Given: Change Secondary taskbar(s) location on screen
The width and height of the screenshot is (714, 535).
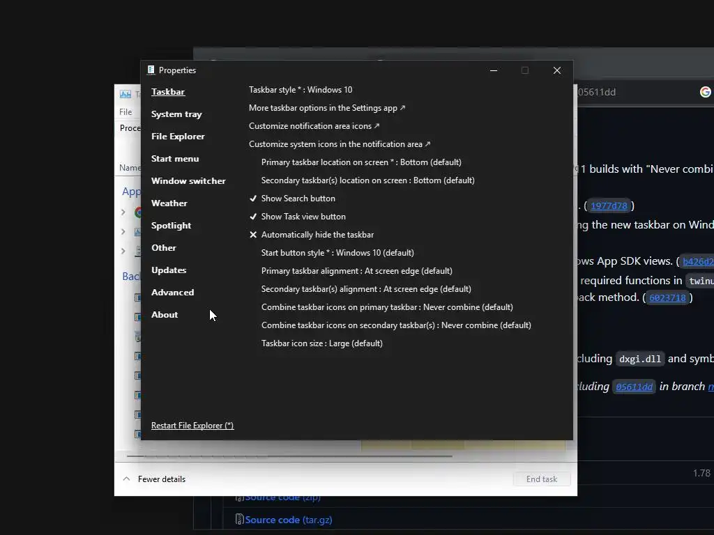Looking at the screenshot, I should coord(368,180).
